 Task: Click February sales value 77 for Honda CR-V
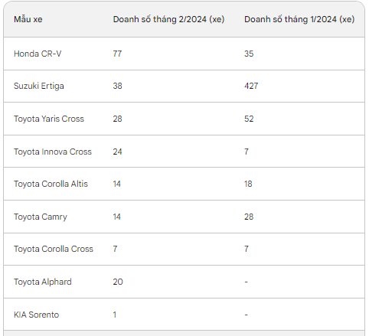(117, 54)
